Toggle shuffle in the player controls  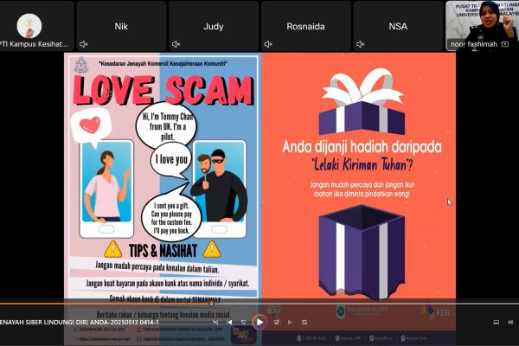pos(216,322)
